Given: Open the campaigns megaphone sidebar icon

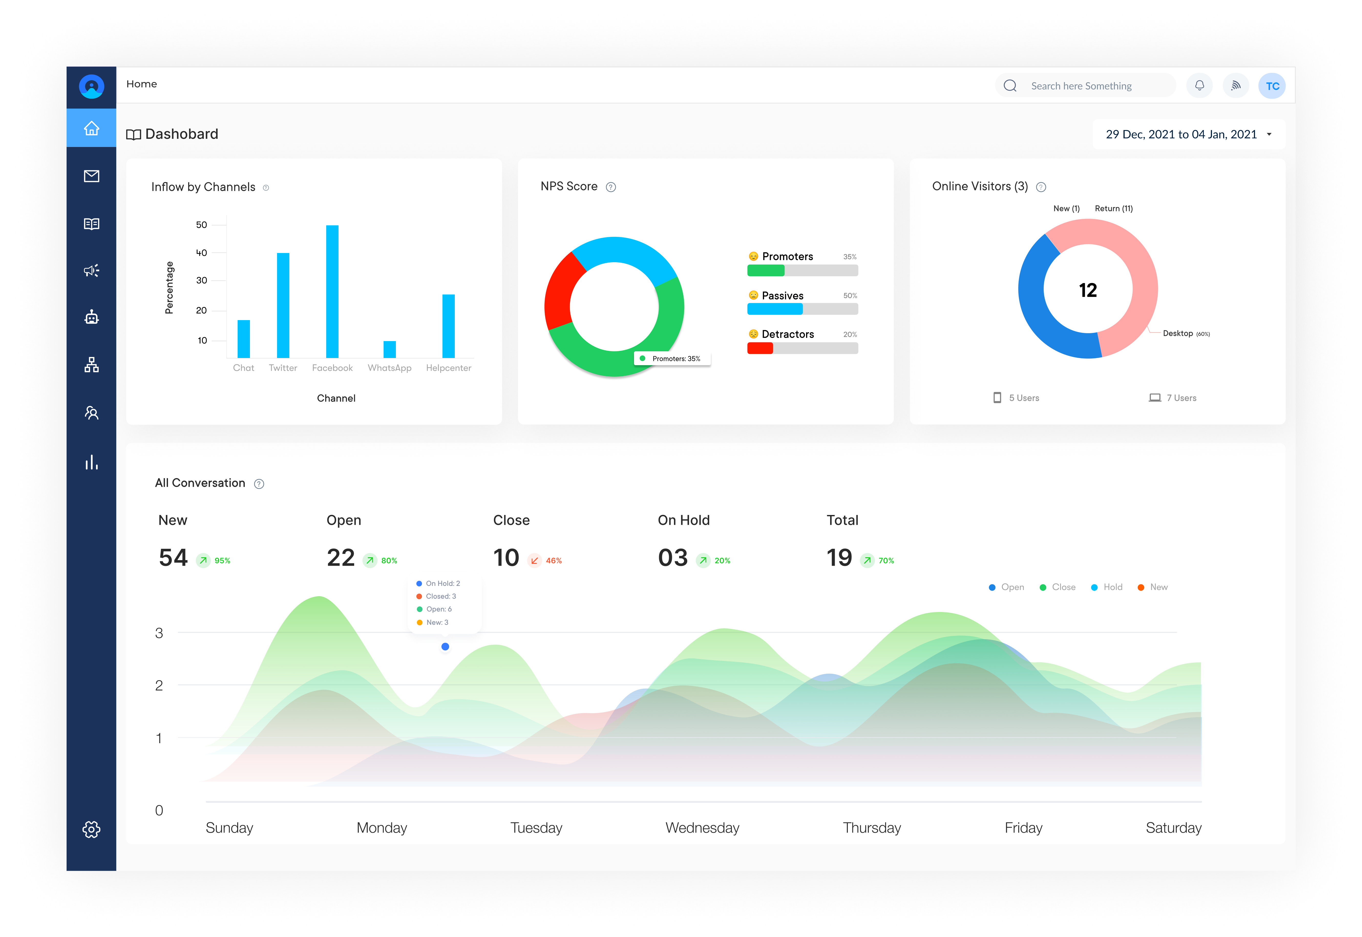Looking at the screenshot, I should (92, 271).
